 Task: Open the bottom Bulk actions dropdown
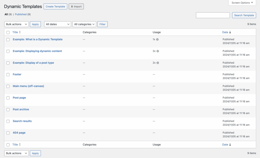[17, 153]
